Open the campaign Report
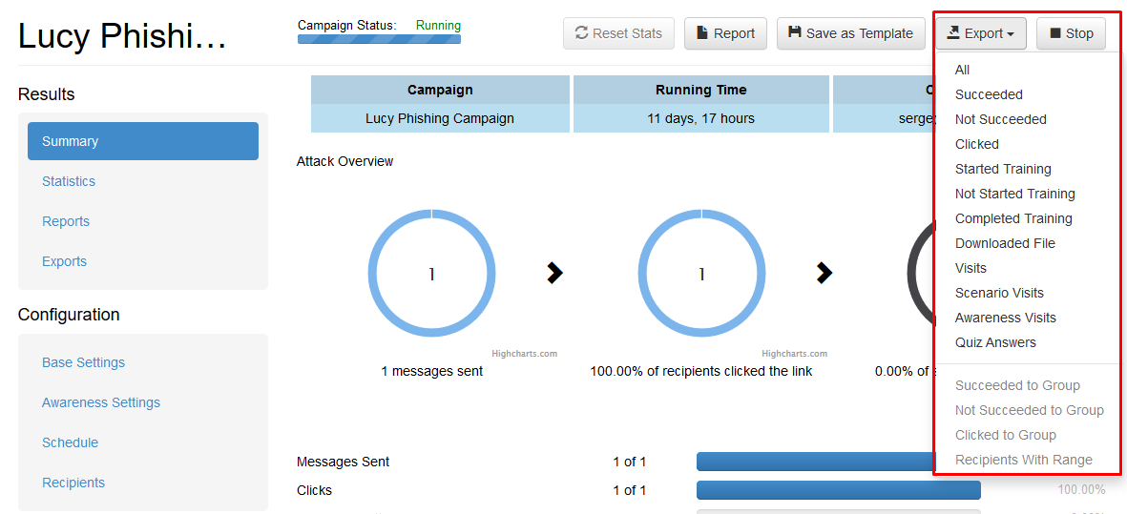Image resolution: width=1127 pixels, height=514 pixels. (x=725, y=33)
